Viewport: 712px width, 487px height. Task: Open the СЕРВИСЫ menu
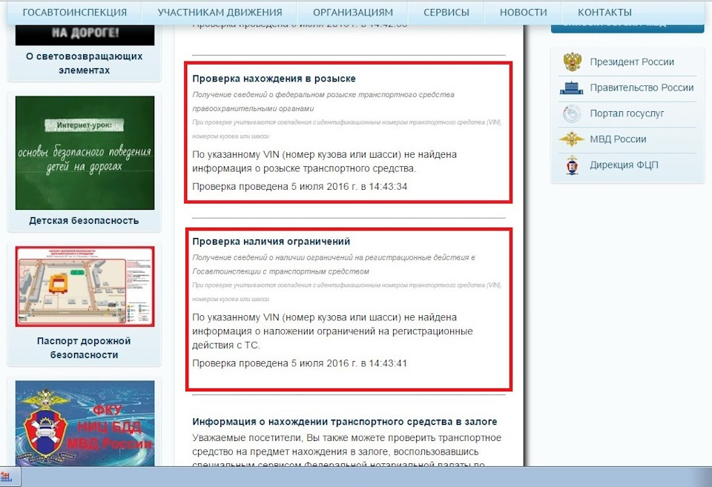click(x=446, y=13)
